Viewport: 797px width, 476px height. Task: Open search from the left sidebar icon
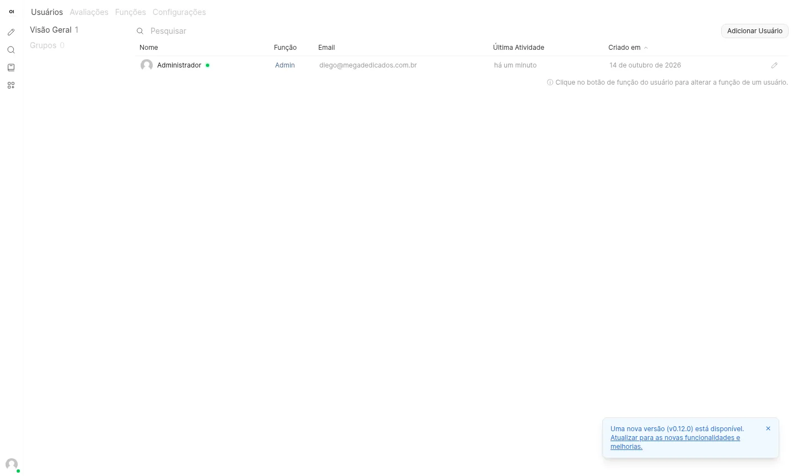11,50
